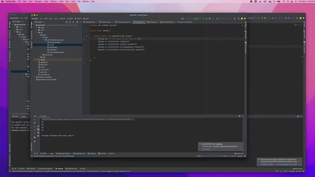The image size is (315, 177).
Task: Expand External Libraries node arrow
Action: pos(34,77)
